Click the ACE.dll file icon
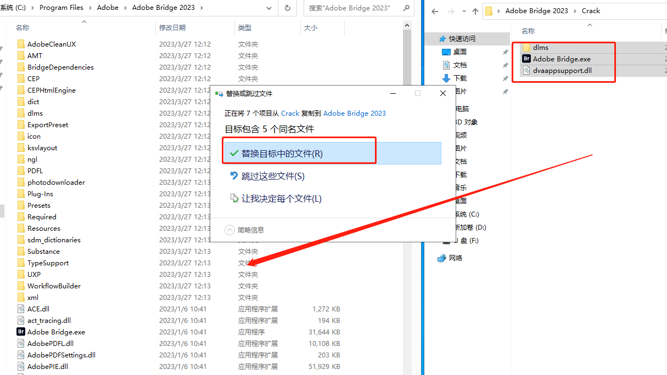Image resolution: width=667 pixels, height=375 pixels. (x=21, y=309)
